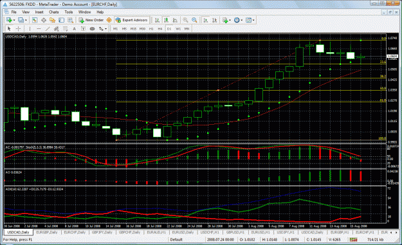Set chart period to W1
Viewport: 402px width, 245px height.
(178, 29)
